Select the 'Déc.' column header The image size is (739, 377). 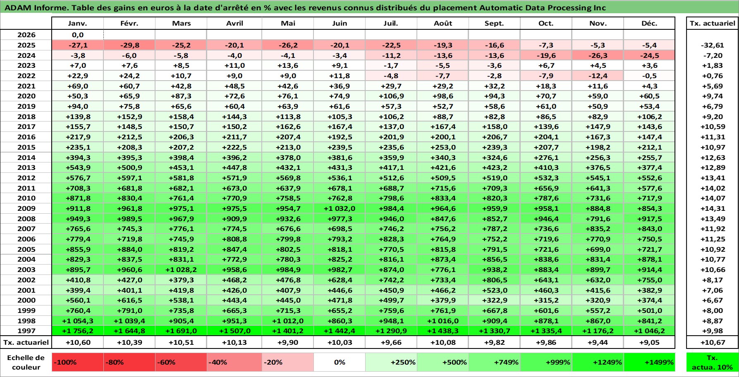(x=649, y=23)
